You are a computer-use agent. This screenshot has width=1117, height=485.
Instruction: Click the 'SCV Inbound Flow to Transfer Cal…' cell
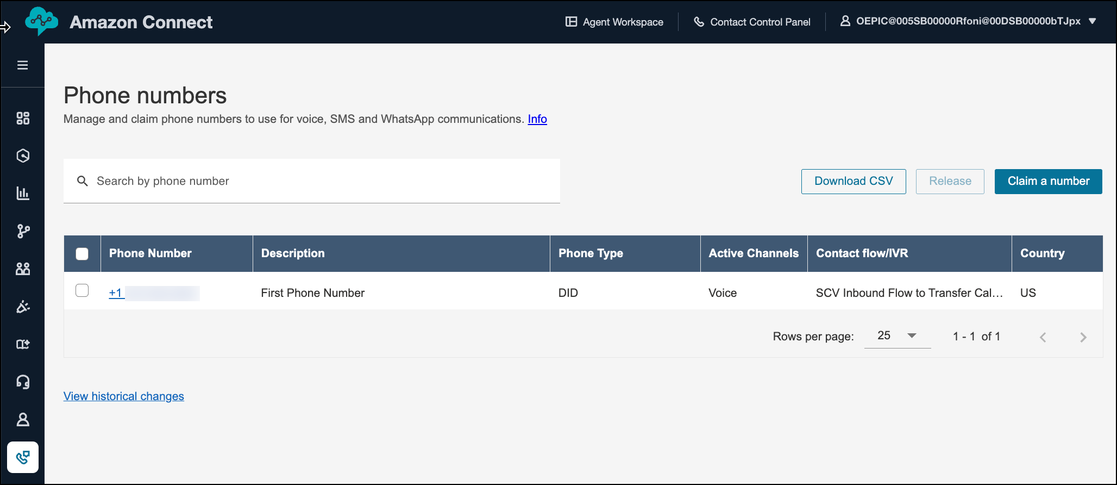tap(909, 293)
